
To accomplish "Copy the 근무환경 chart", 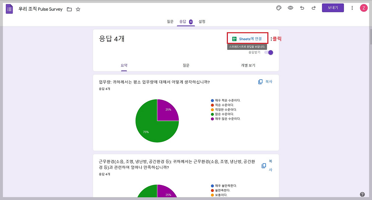I will (x=267, y=165).
